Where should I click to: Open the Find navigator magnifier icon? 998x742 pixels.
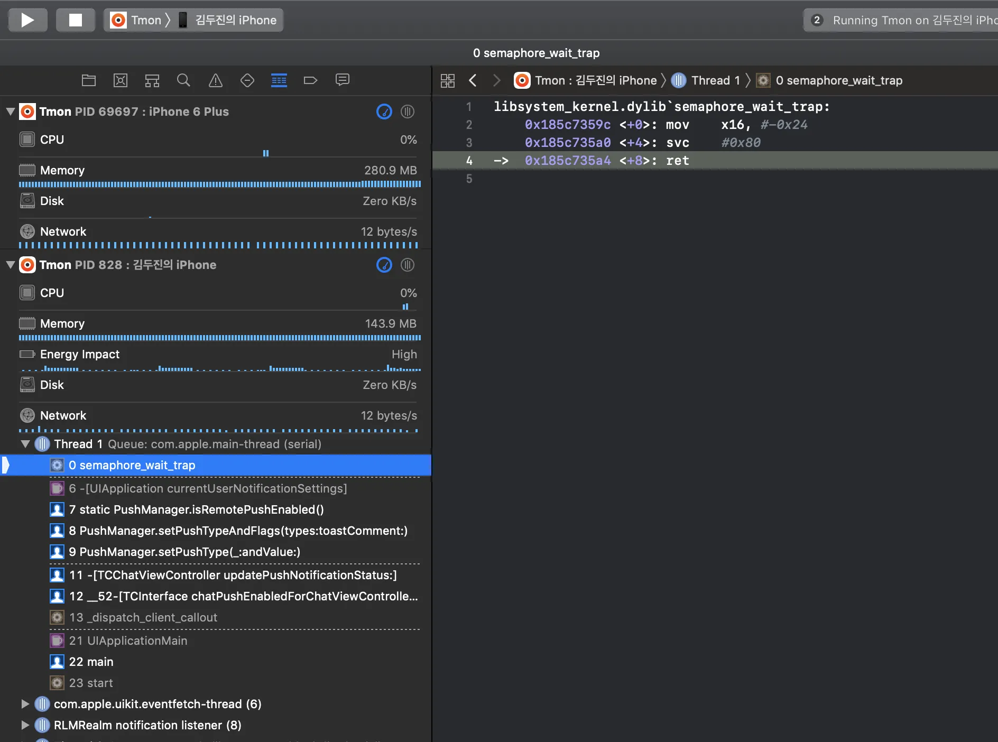point(183,80)
